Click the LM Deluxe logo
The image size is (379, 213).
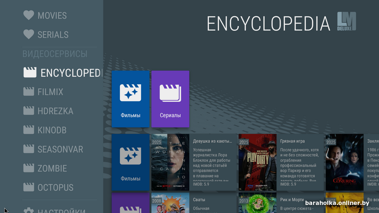tap(347, 21)
